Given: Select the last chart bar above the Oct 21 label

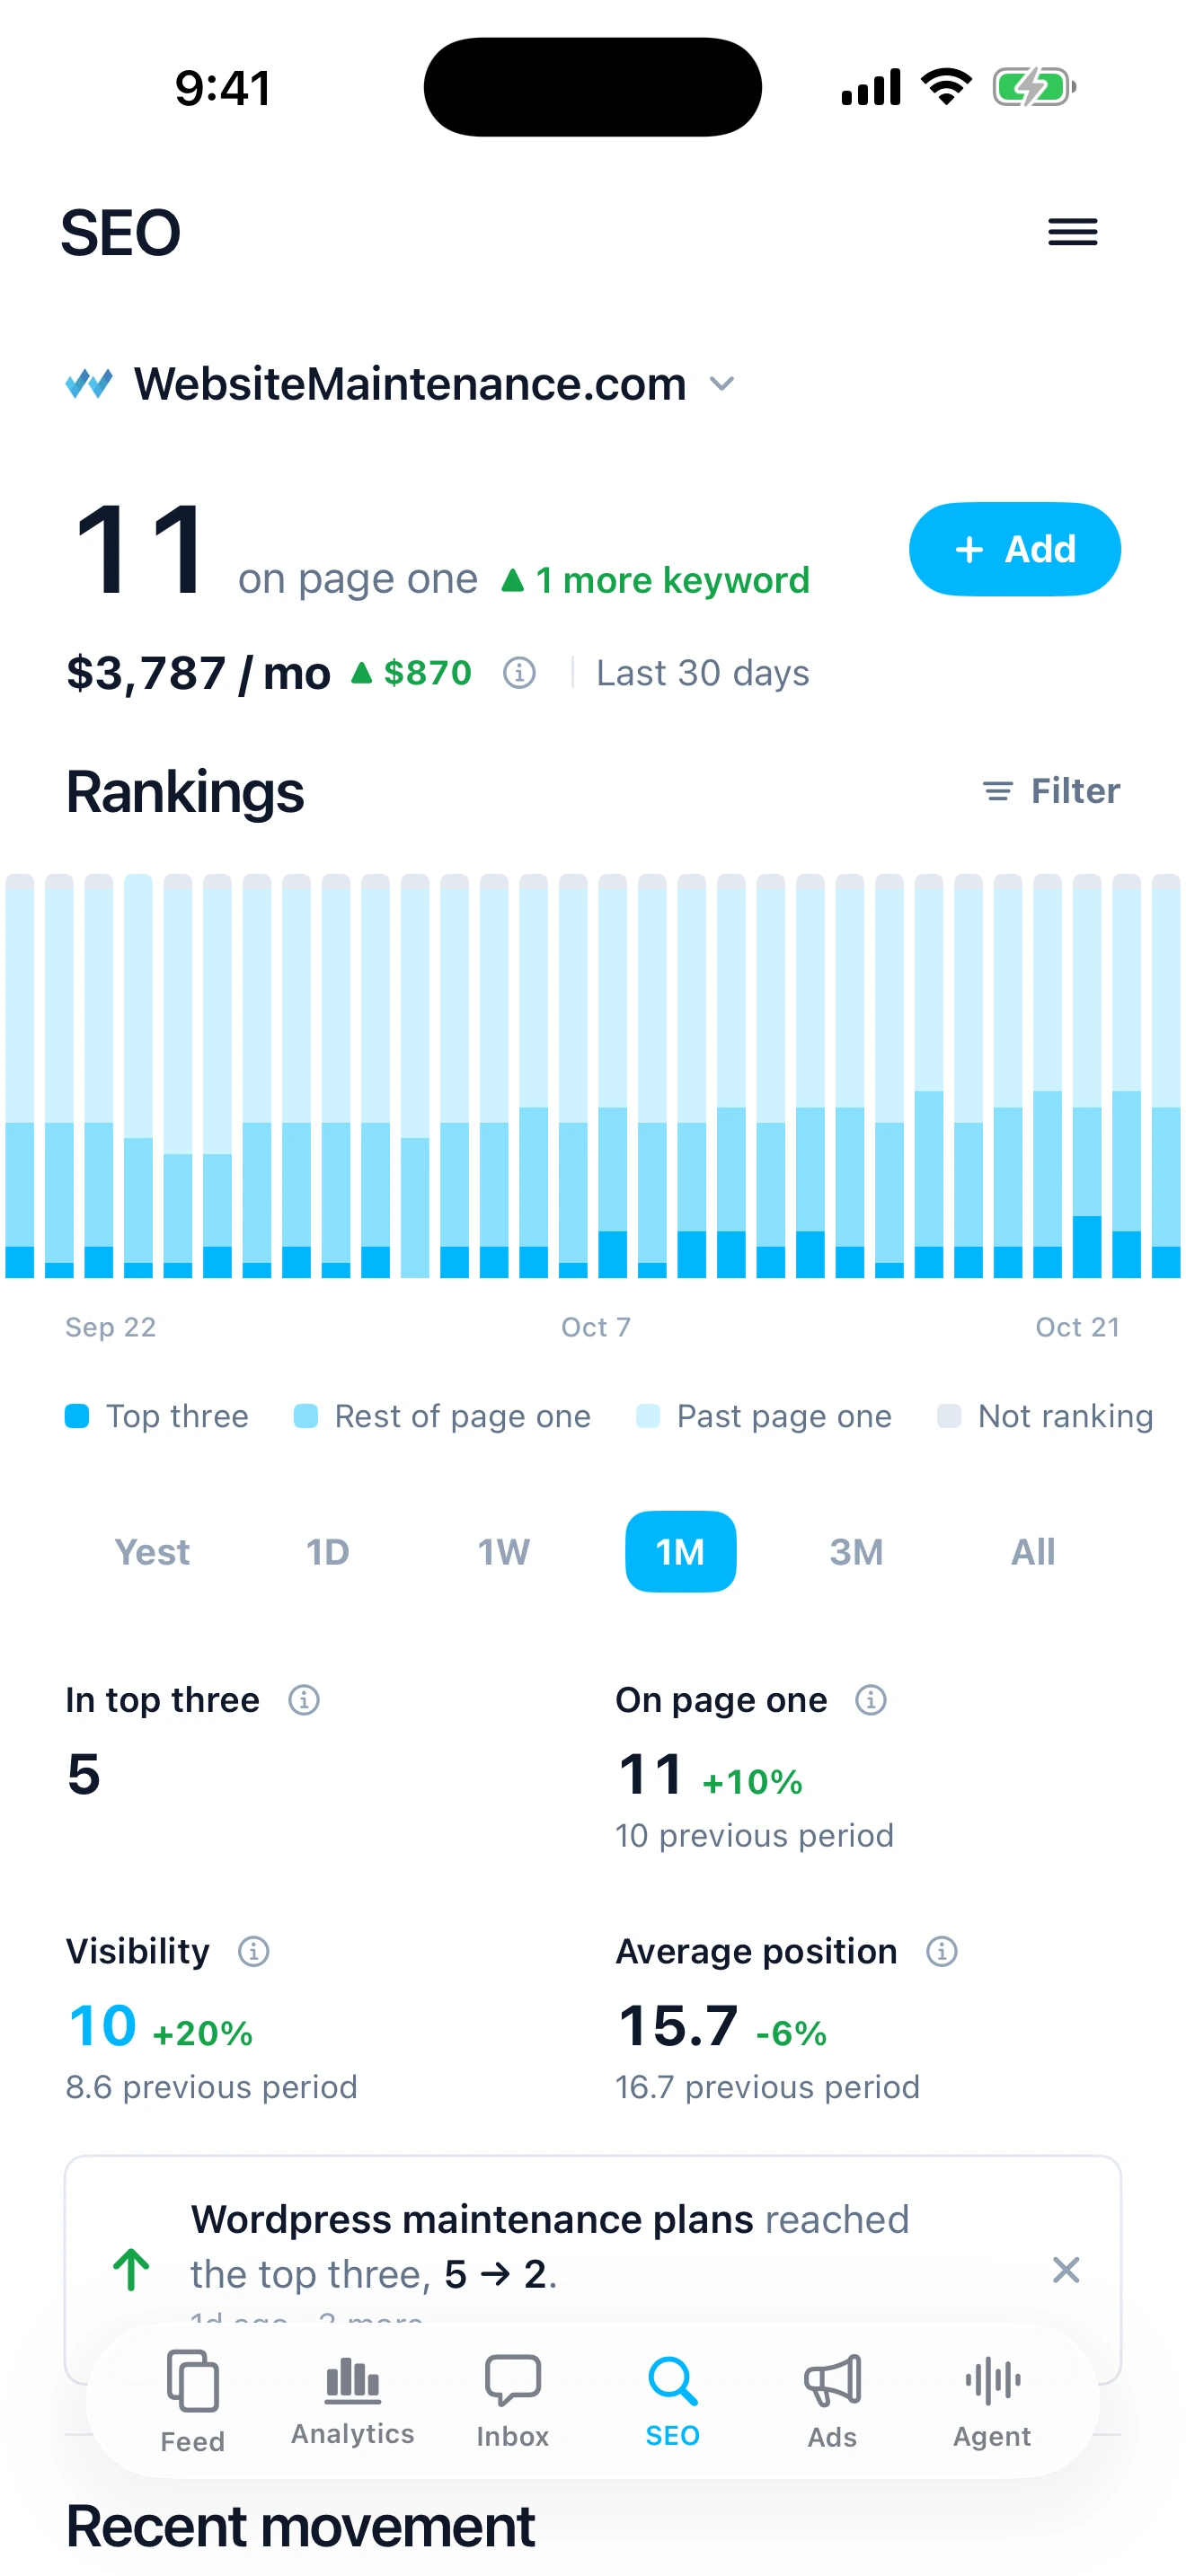Looking at the screenshot, I should point(1166,1076).
